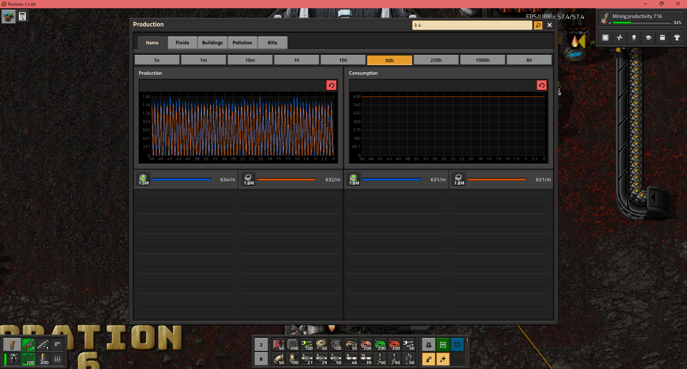687x369 pixels.
Task: Select the 50h time range
Action: 390,60
